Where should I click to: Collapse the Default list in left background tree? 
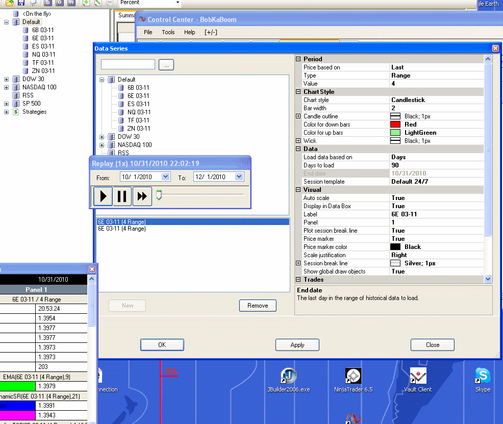tap(6, 22)
